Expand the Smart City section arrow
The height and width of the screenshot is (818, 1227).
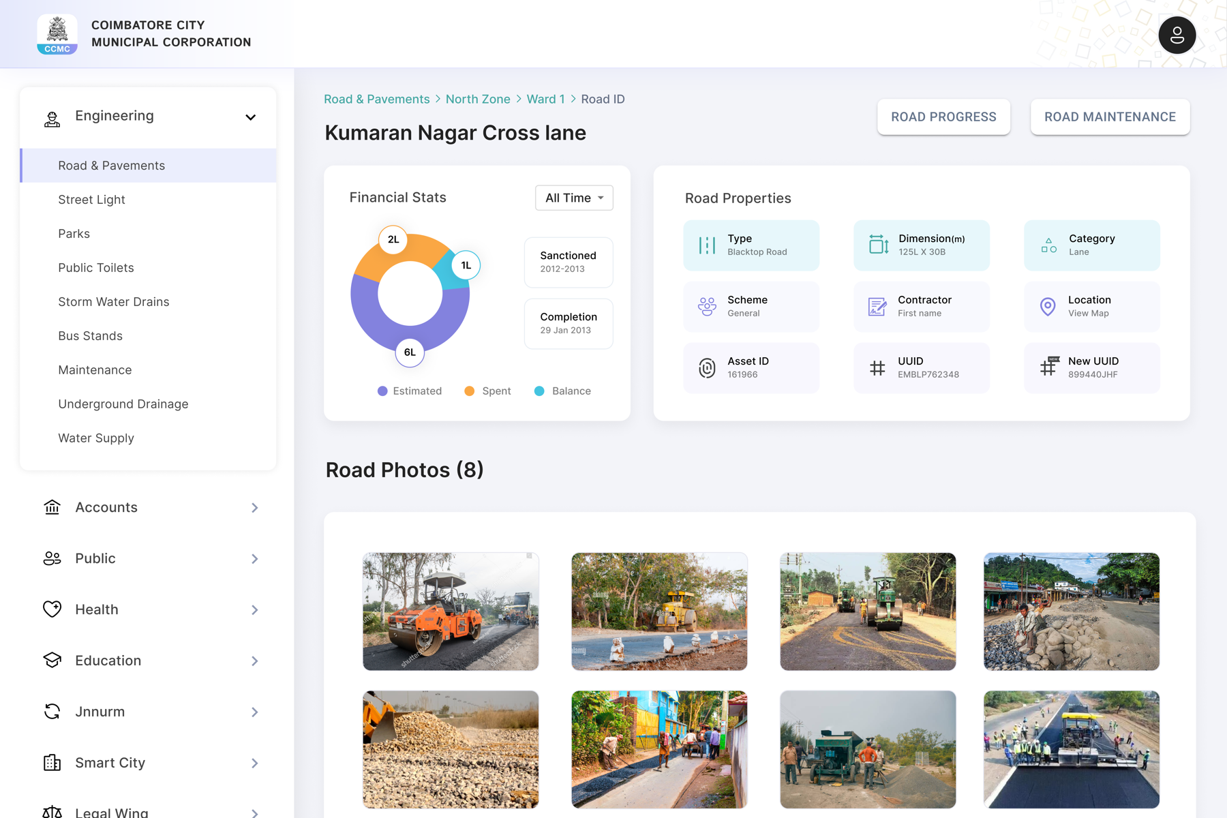click(x=254, y=763)
